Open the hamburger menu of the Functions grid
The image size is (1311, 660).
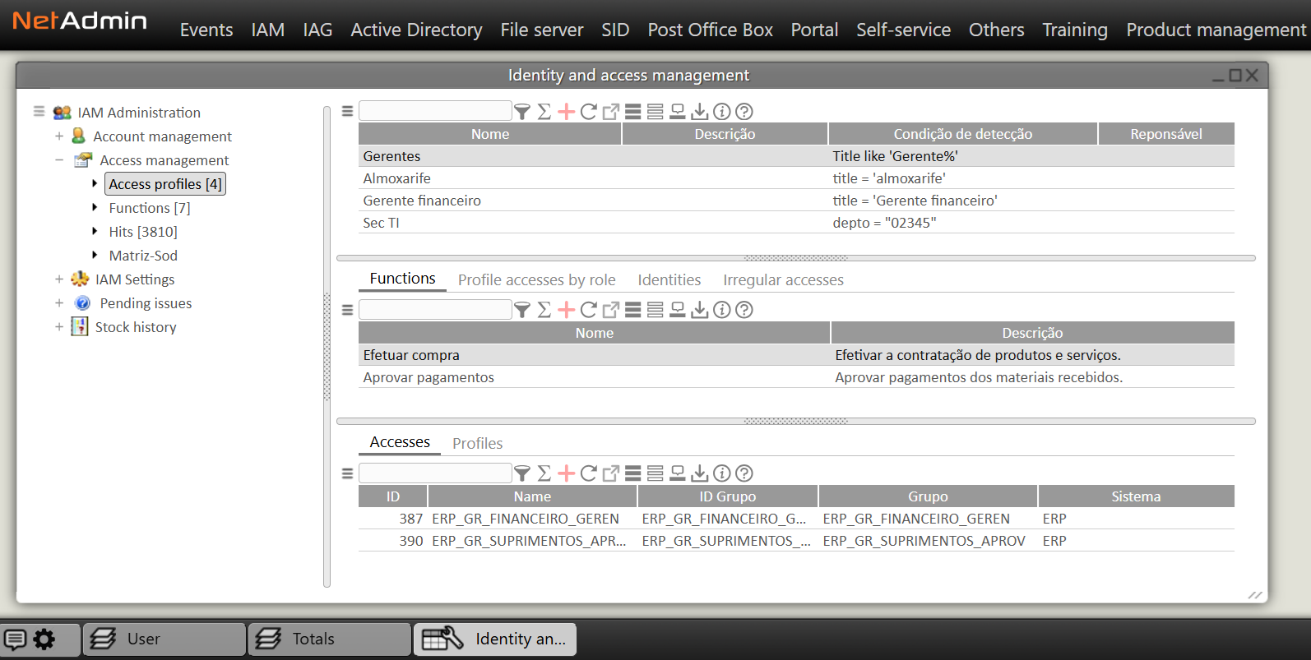(x=347, y=310)
